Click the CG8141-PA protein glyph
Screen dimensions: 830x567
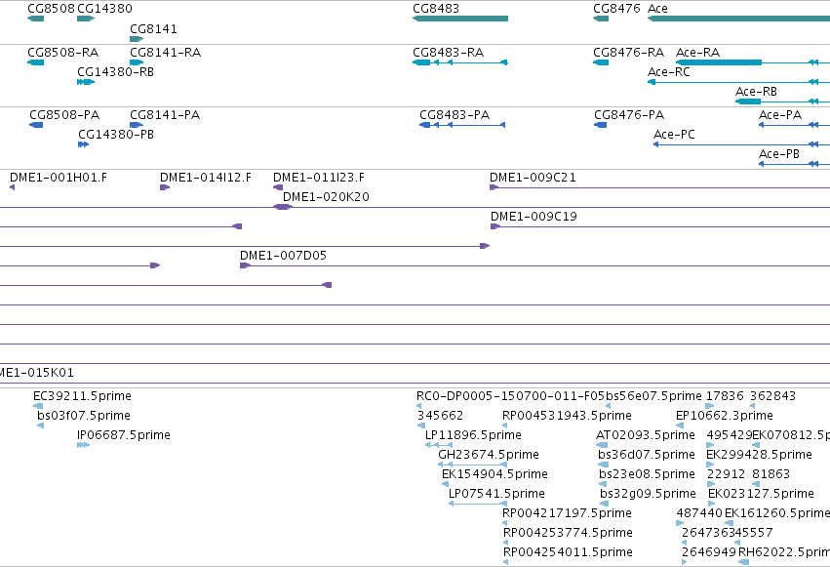pyautogui.click(x=137, y=125)
